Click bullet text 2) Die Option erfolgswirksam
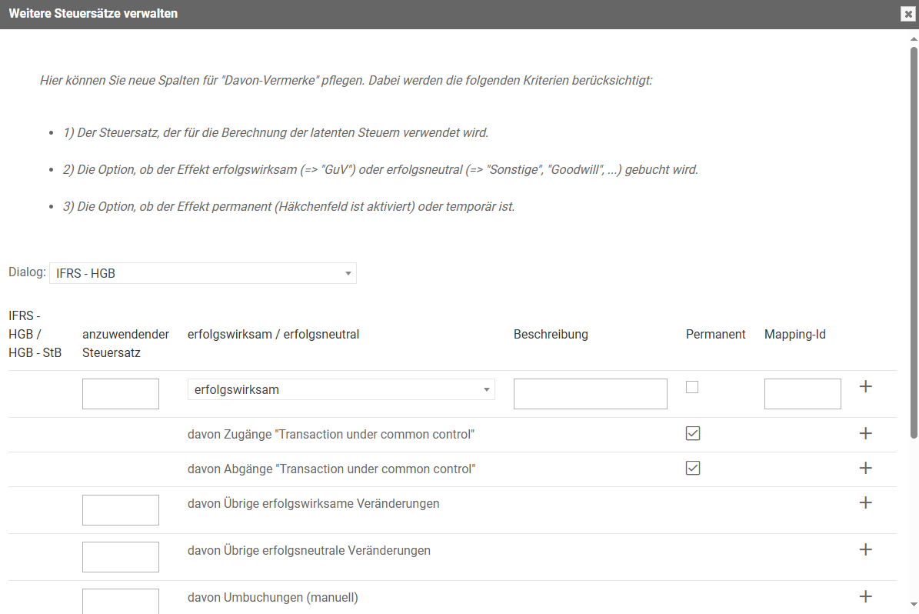Image resolution: width=919 pixels, height=614 pixels. pos(381,170)
